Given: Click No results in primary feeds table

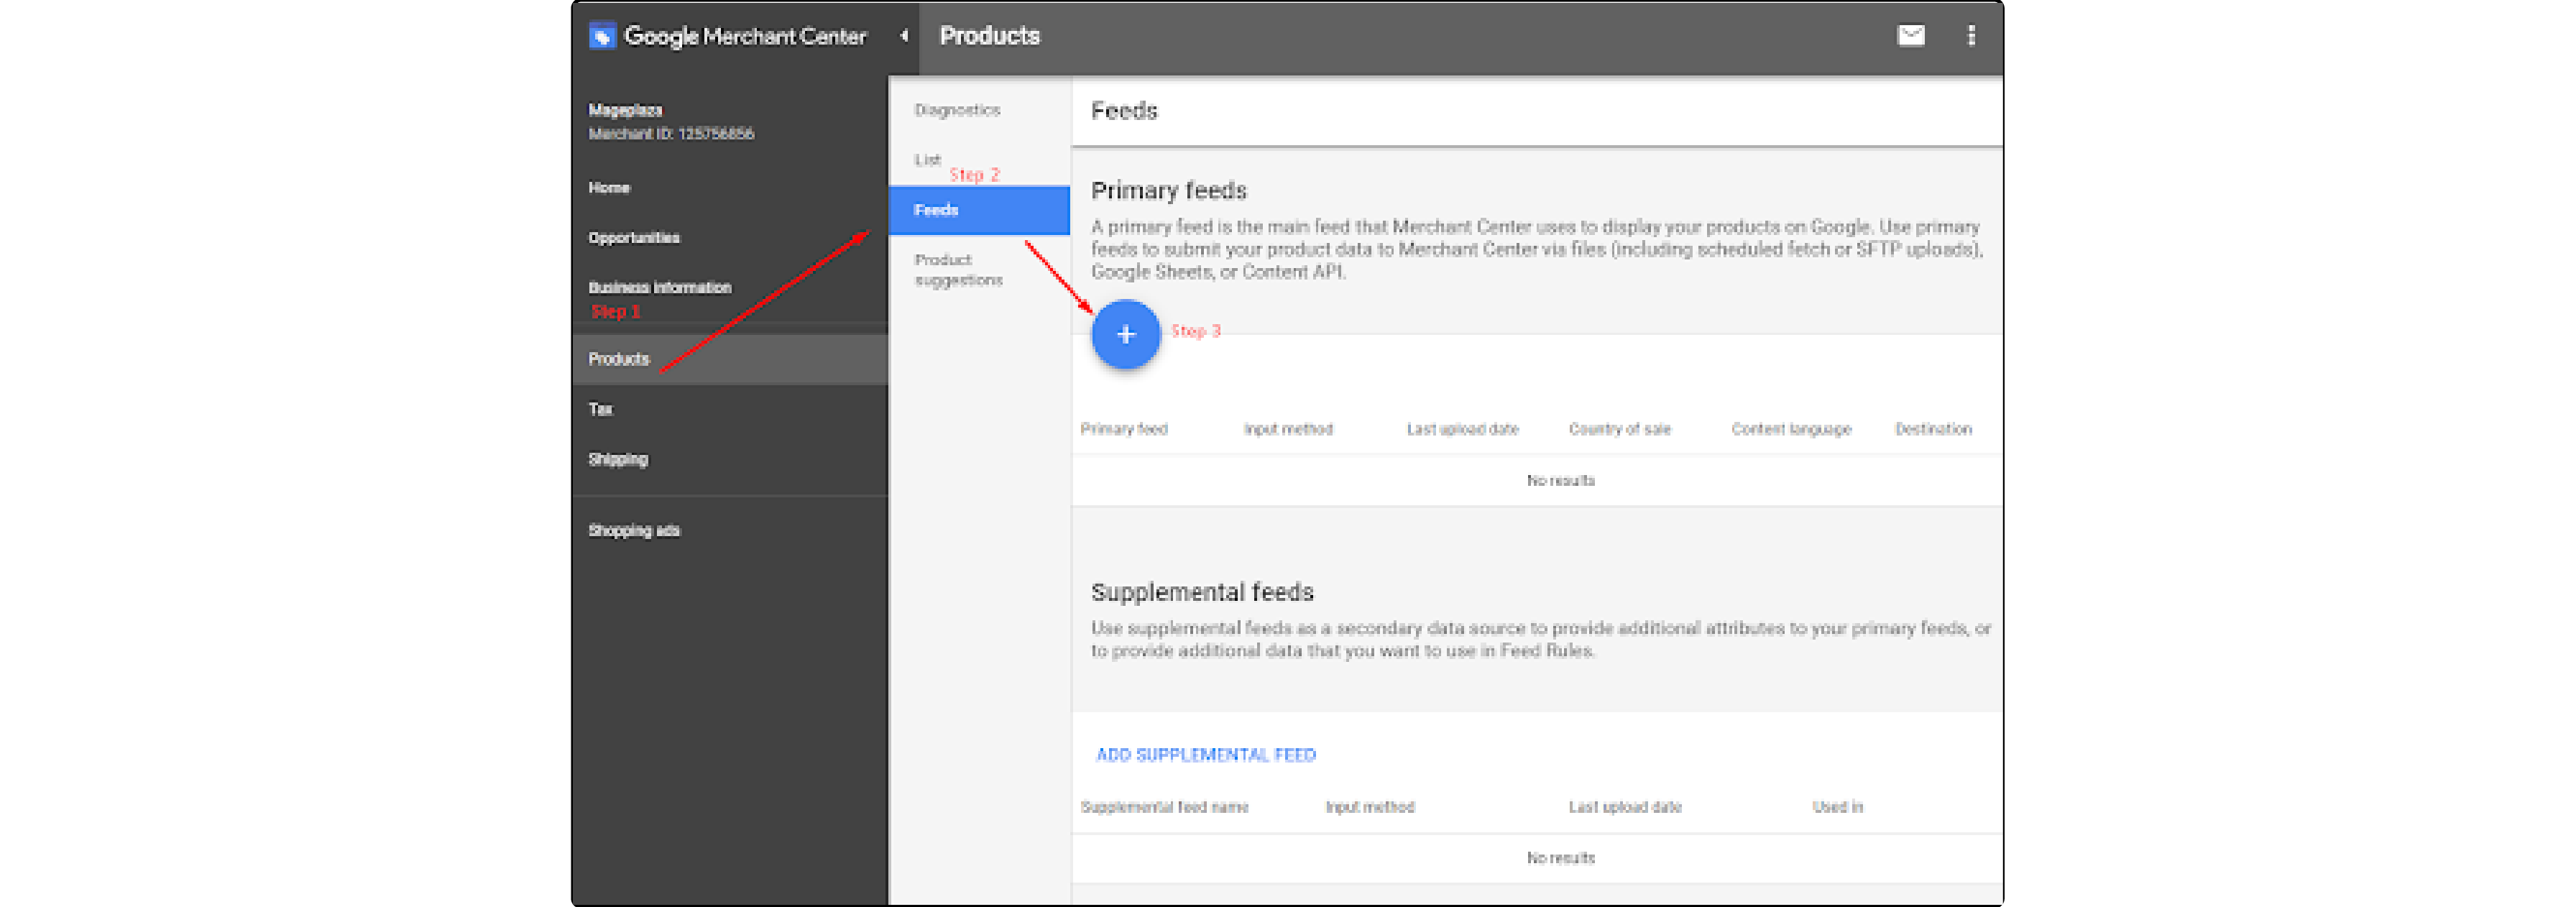Looking at the screenshot, I should tap(1560, 481).
